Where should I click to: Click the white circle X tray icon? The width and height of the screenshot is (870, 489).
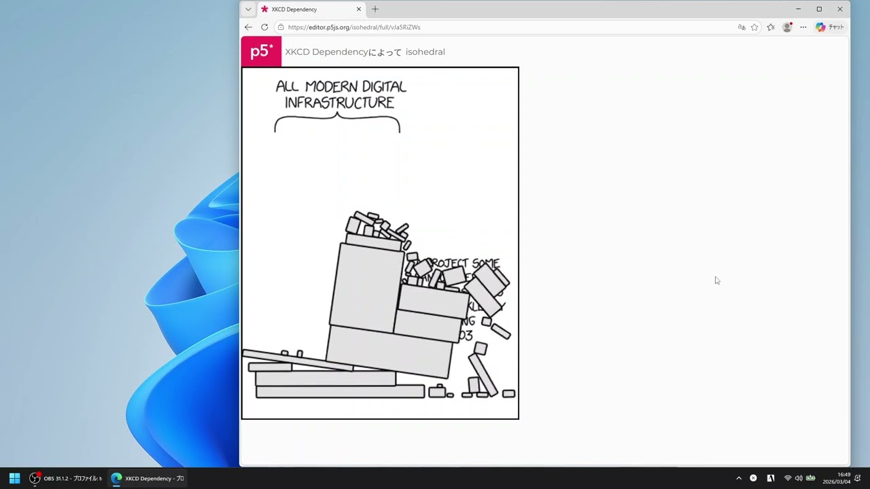(x=753, y=478)
